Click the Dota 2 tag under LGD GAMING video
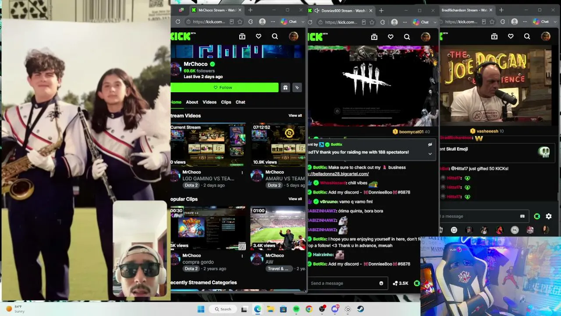Image resolution: width=561 pixels, height=316 pixels. click(191, 185)
